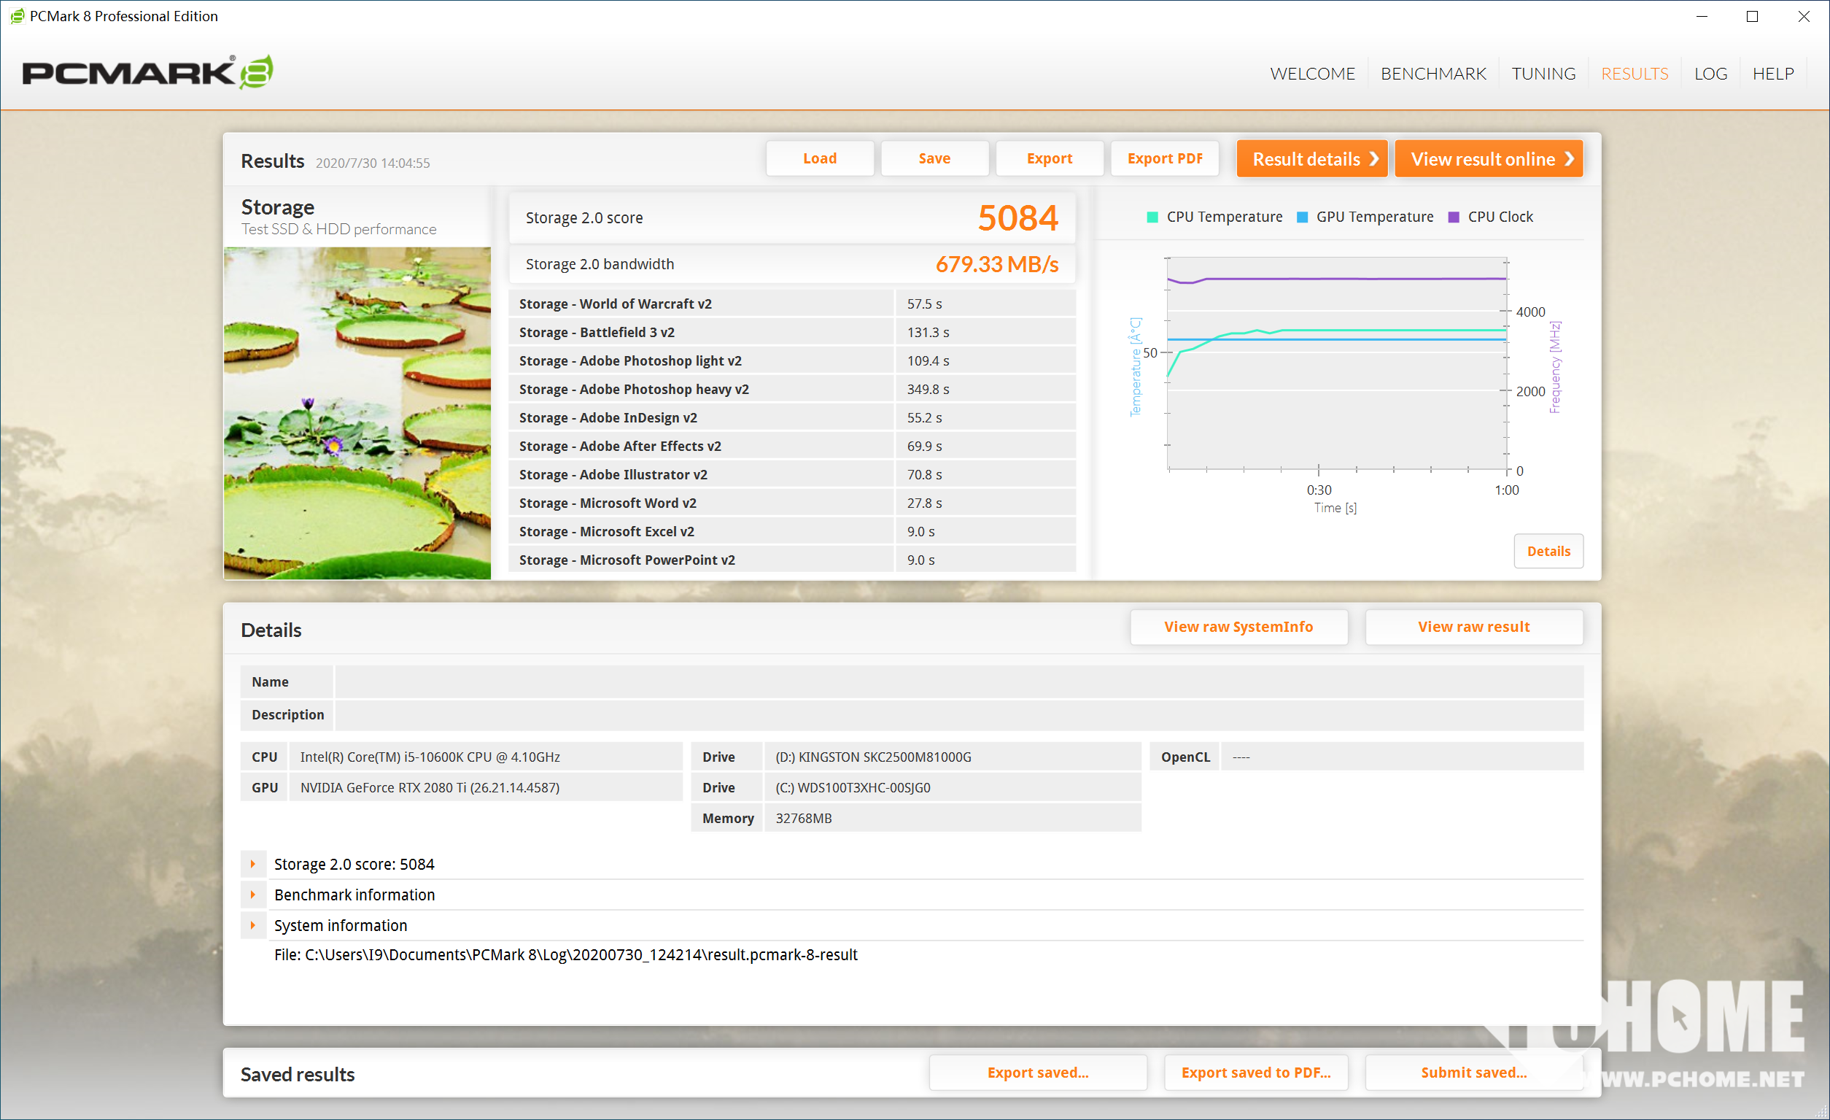
Task: Maximize the PCMark 8 window
Action: [x=1752, y=16]
